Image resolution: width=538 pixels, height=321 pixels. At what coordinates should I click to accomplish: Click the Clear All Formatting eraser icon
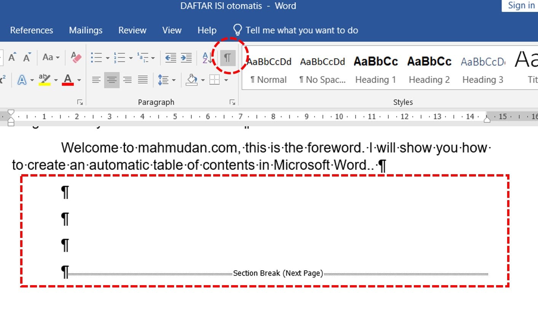coord(76,58)
